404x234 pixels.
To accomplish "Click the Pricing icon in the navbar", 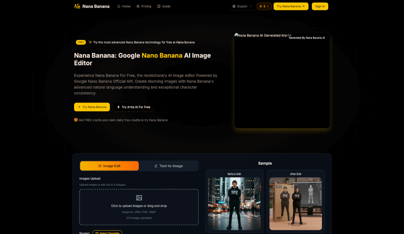I will (138, 6).
